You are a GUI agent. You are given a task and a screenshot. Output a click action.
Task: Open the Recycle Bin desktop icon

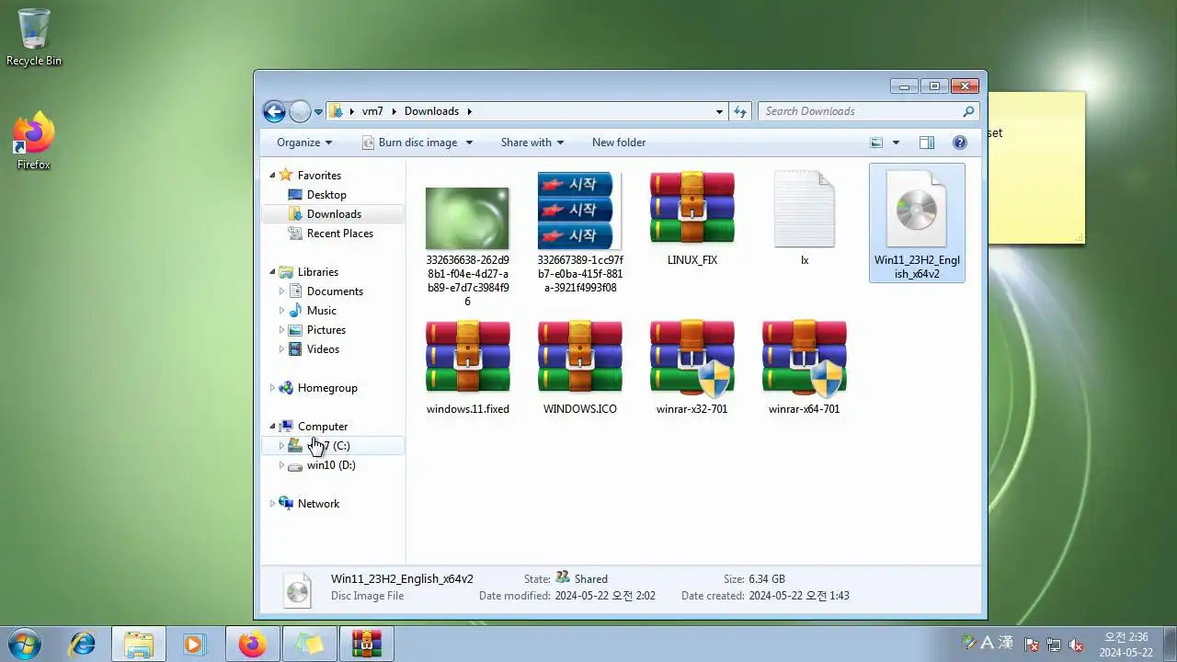tap(34, 37)
